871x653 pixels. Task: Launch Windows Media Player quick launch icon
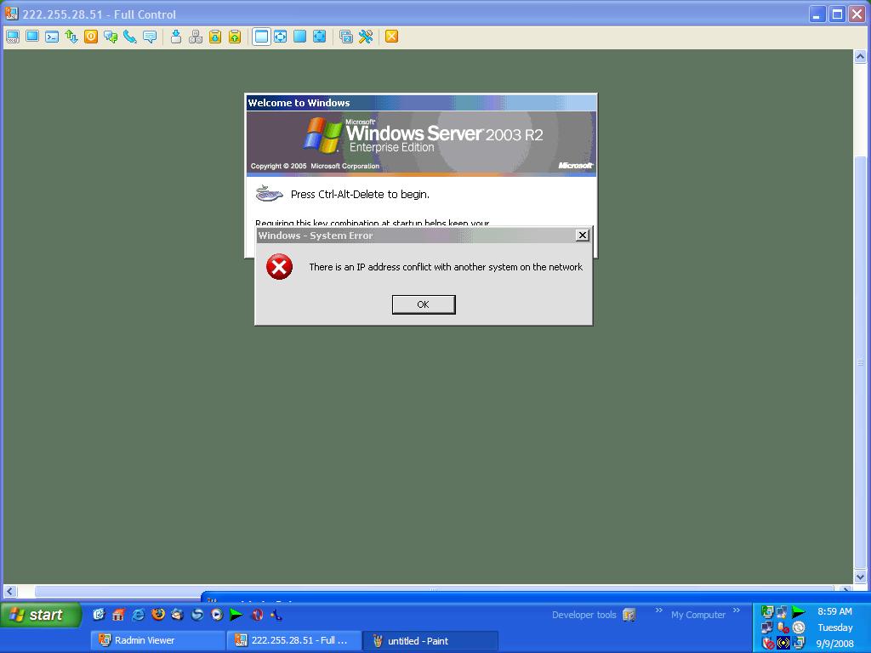[217, 615]
